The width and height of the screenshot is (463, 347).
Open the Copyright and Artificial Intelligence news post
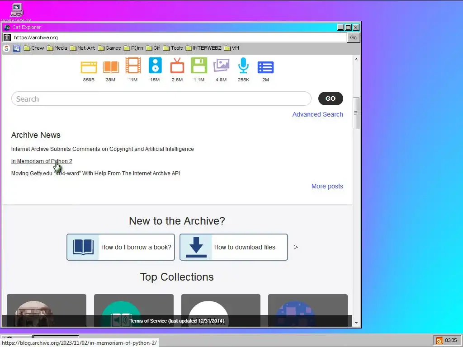pos(103,149)
